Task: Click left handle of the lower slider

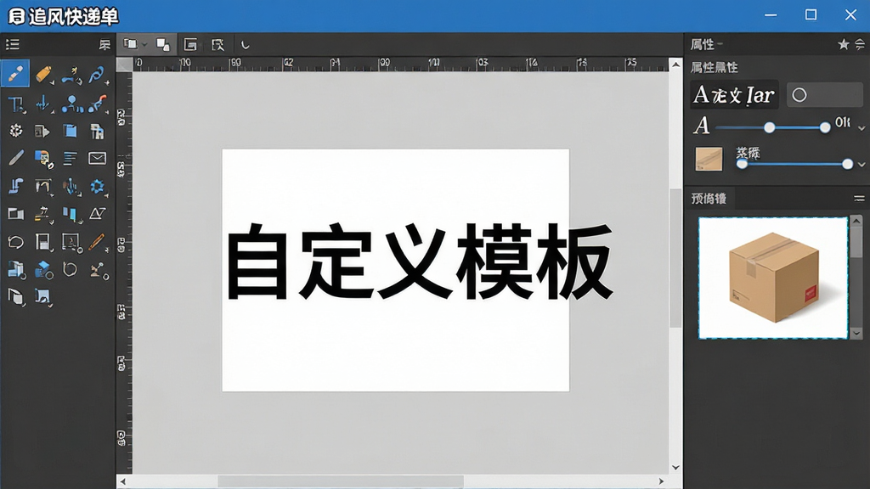Action: point(742,164)
